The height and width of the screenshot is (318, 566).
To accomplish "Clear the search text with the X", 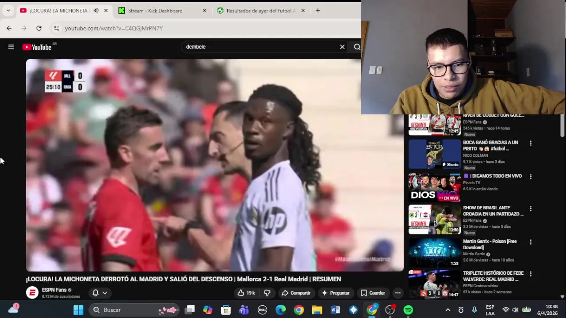I will tap(342, 47).
